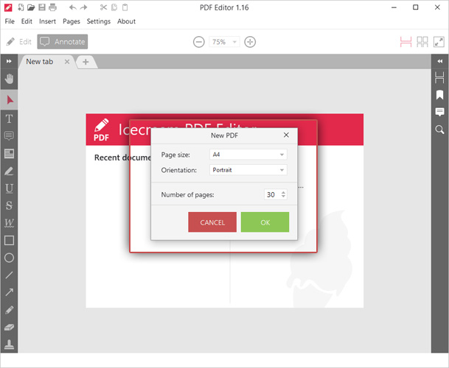The height and width of the screenshot is (368, 449).
Task: Select the arrow Select tool
Action: click(x=9, y=100)
